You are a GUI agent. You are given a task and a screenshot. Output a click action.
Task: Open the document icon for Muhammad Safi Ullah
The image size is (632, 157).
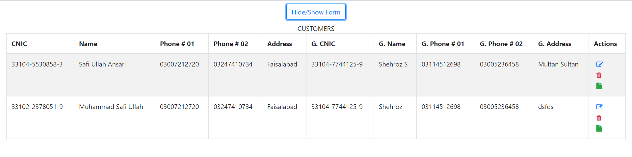pyautogui.click(x=599, y=128)
